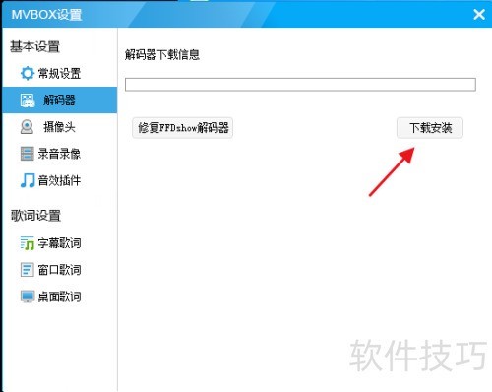Select the 解码器 menu entry
This screenshot has height=392, width=492.
point(60,100)
